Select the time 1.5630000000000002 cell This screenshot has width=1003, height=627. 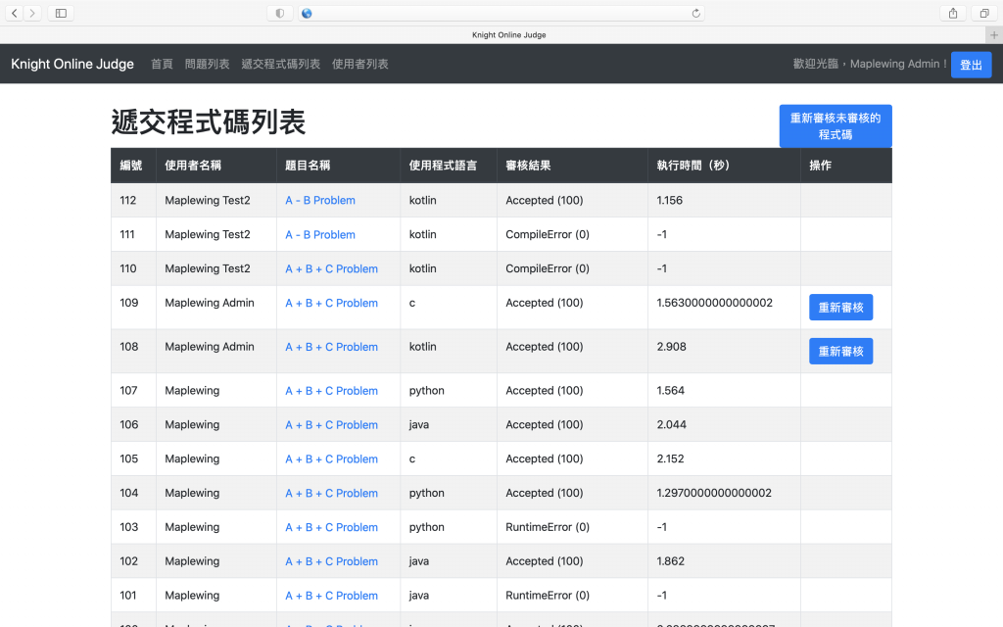click(724, 307)
